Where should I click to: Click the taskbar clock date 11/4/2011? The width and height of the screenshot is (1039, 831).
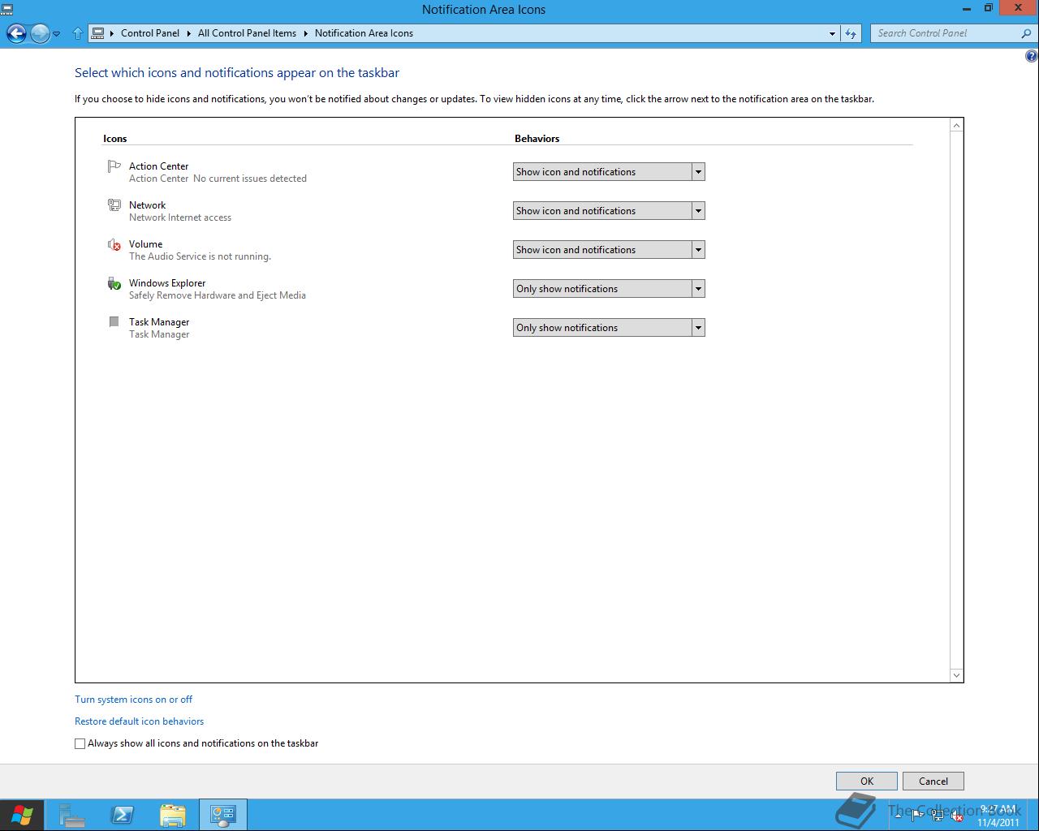point(998,822)
